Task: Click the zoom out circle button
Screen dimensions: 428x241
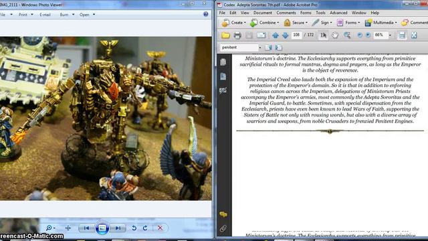Action: pyautogui.click(x=360, y=35)
